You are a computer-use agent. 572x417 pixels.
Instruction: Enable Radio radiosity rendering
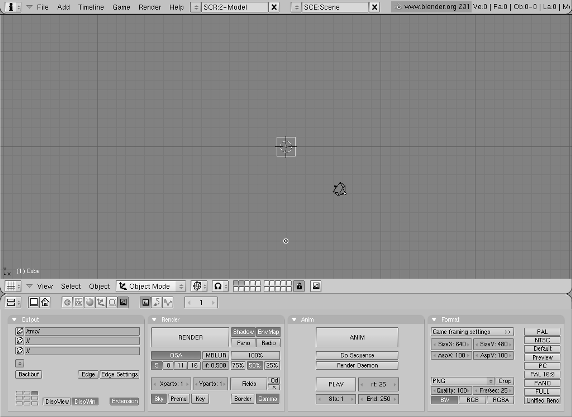point(268,343)
